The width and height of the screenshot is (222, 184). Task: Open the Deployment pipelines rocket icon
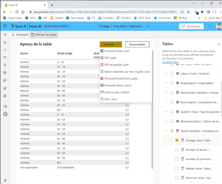click(5, 88)
